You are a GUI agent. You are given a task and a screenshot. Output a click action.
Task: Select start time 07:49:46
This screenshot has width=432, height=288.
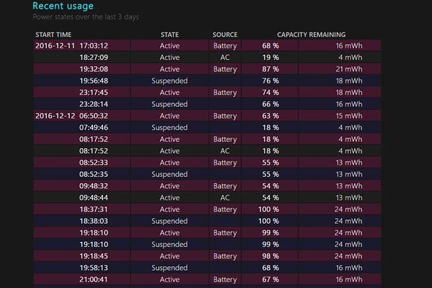(x=94, y=127)
